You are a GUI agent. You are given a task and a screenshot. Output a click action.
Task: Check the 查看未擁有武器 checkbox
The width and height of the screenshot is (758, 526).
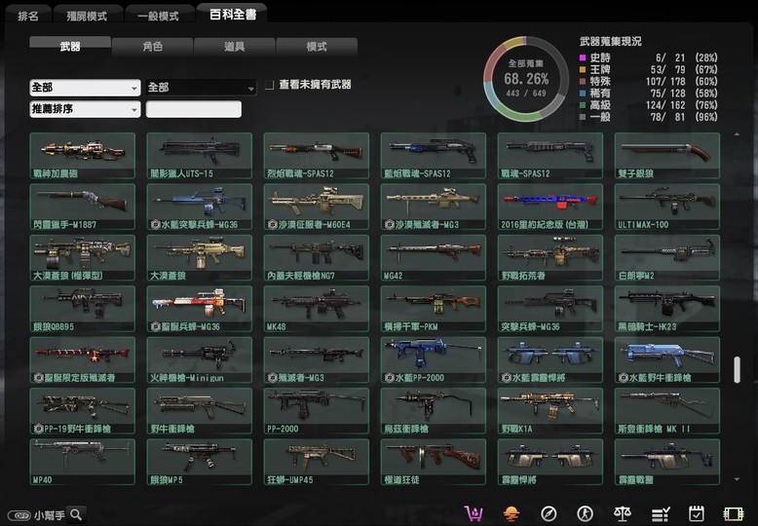pyautogui.click(x=269, y=85)
